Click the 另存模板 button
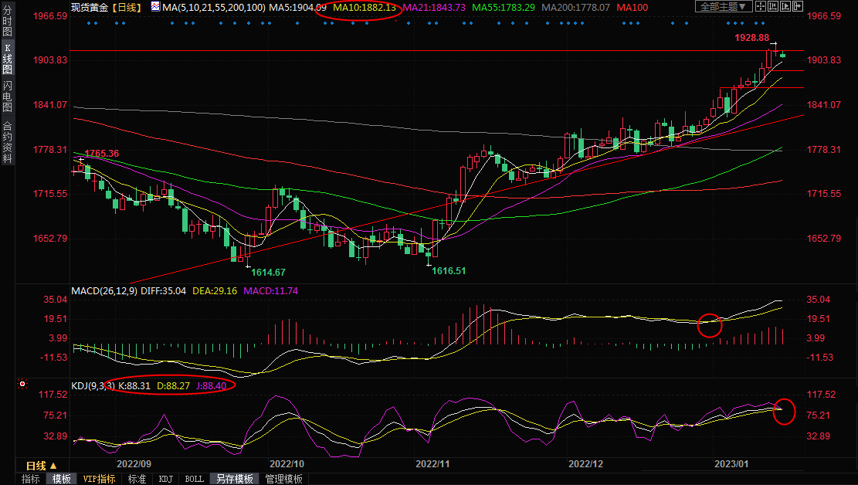 coord(234,479)
